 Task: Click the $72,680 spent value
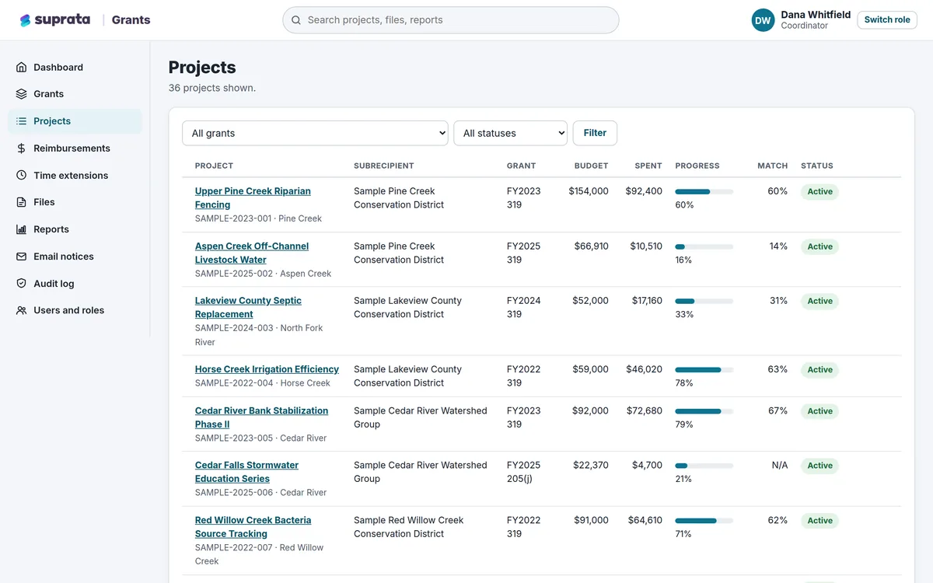pyautogui.click(x=645, y=410)
